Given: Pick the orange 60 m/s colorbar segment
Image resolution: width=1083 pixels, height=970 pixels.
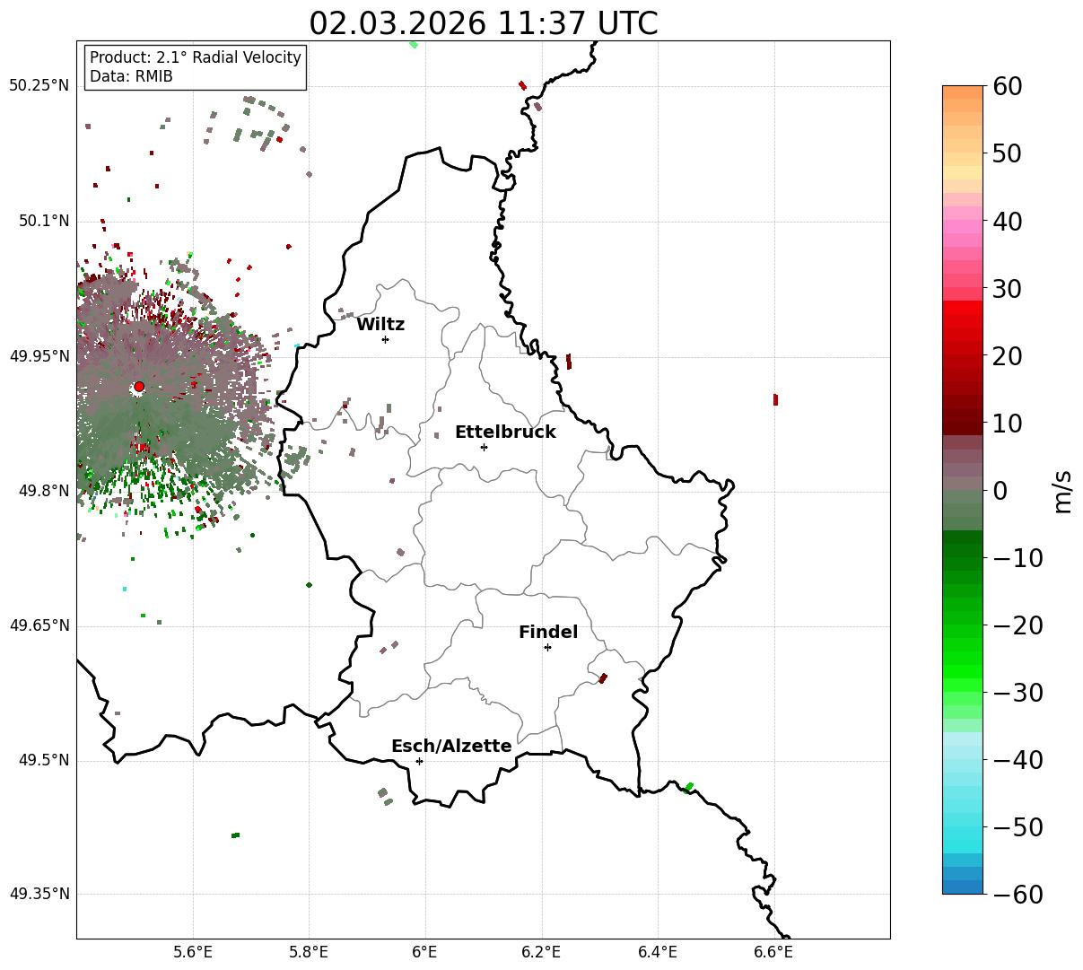Looking at the screenshot, I should point(963,92).
